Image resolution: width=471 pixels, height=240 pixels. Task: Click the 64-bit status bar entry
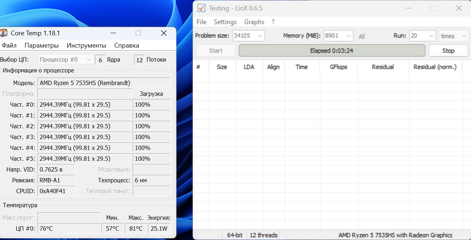[x=235, y=235]
